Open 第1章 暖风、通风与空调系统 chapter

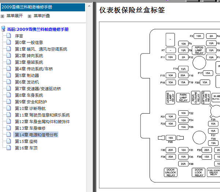tap(41, 49)
